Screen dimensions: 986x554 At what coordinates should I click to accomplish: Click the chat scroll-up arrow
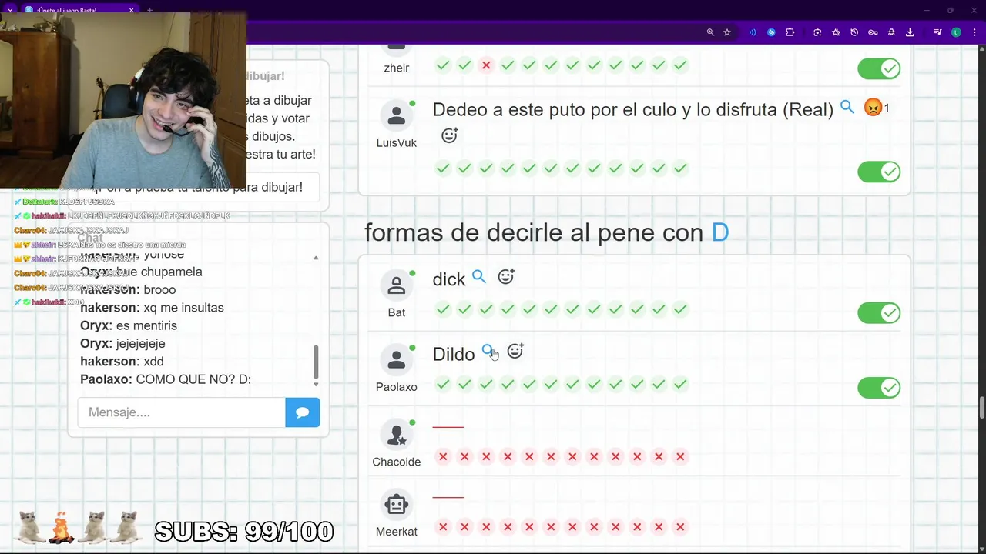(316, 258)
